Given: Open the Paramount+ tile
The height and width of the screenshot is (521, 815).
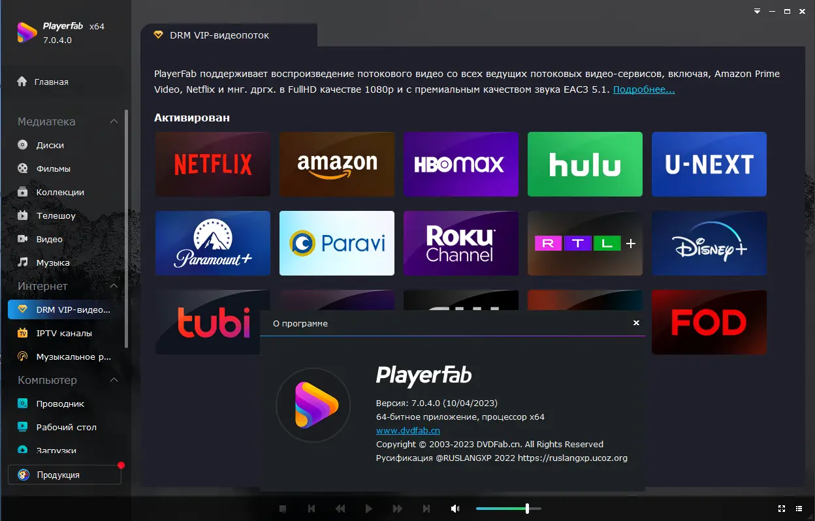Looking at the screenshot, I should 213,243.
